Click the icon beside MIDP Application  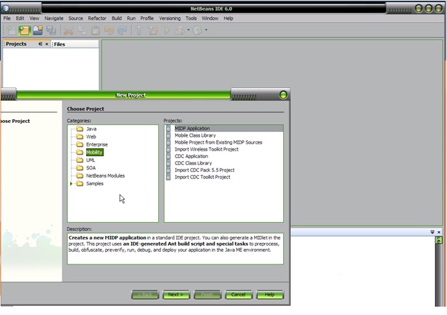pyautogui.click(x=169, y=128)
